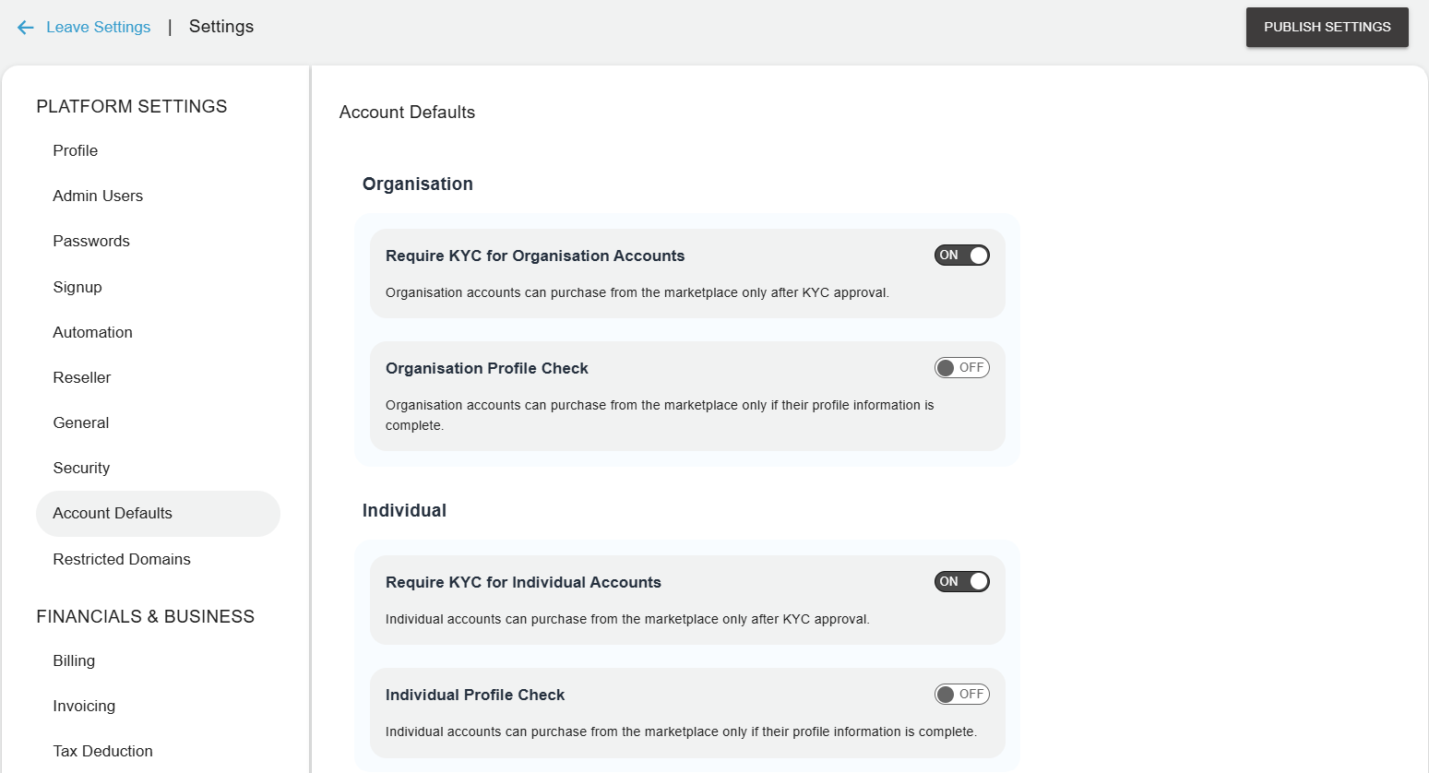Open the General settings page
The image size is (1429, 773).
click(80, 422)
